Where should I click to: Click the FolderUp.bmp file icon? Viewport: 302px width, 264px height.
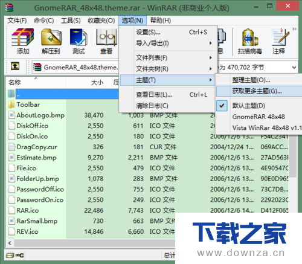coord(11,179)
